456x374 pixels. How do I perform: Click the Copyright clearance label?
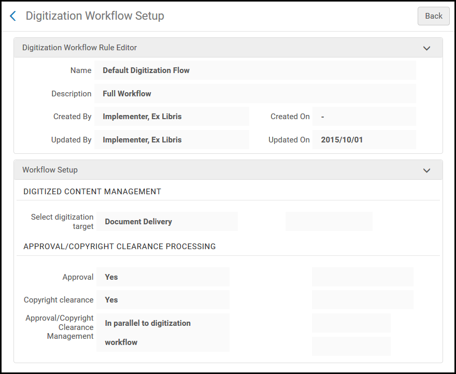pos(59,300)
